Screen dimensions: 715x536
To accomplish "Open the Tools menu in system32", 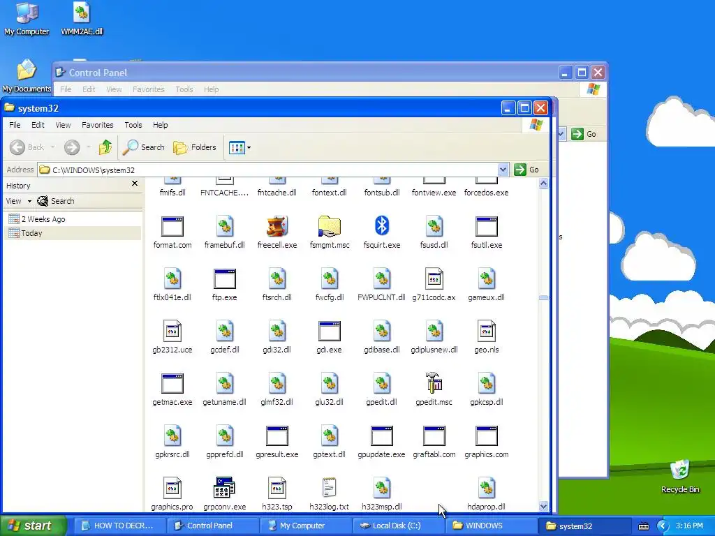I will click(x=133, y=125).
